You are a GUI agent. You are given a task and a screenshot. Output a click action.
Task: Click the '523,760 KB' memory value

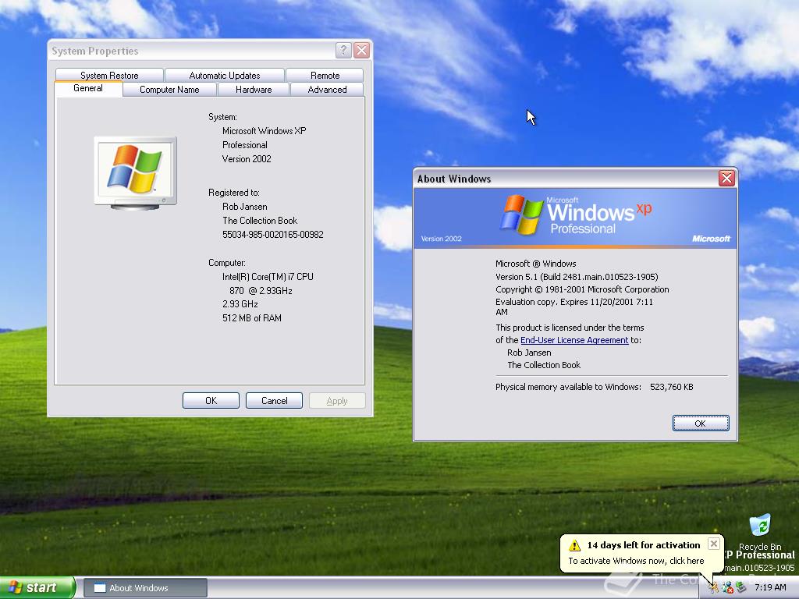pyautogui.click(x=672, y=387)
